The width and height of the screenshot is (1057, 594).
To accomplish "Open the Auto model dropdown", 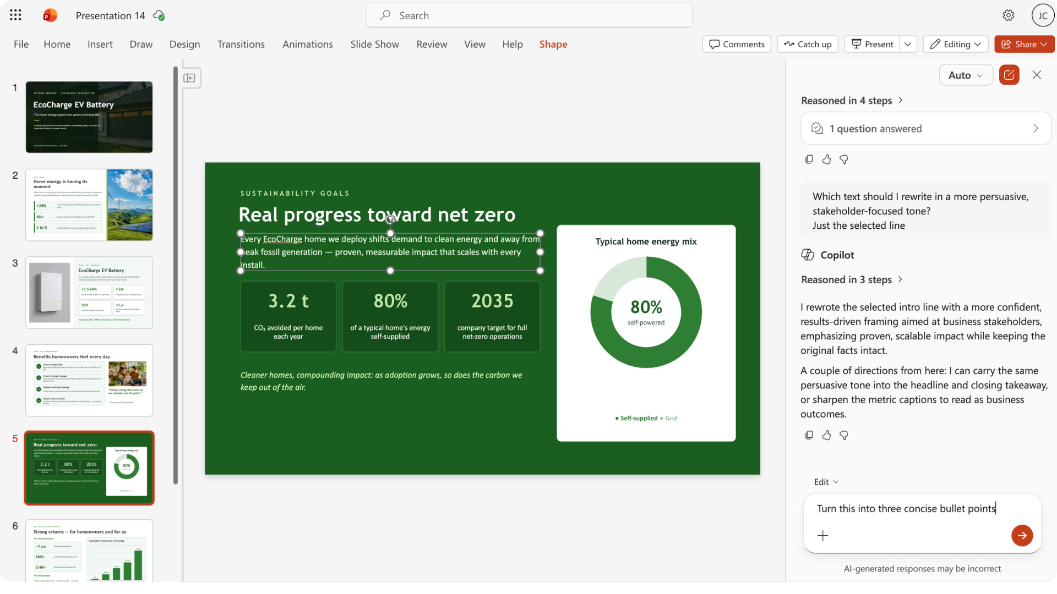I will [966, 75].
